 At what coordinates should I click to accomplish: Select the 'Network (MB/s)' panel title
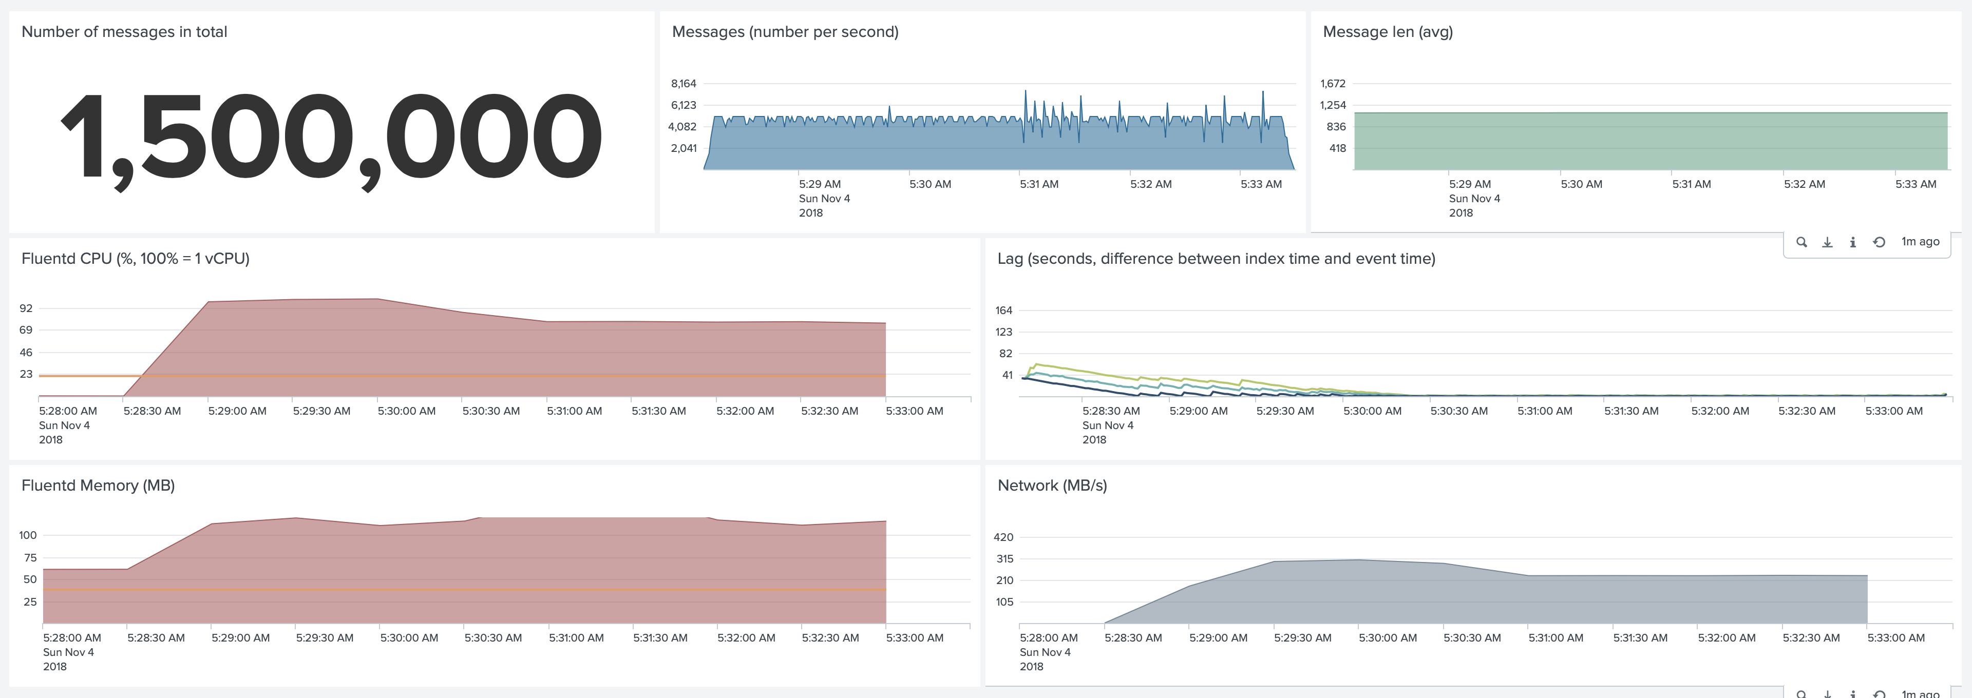click(1052, 485)
